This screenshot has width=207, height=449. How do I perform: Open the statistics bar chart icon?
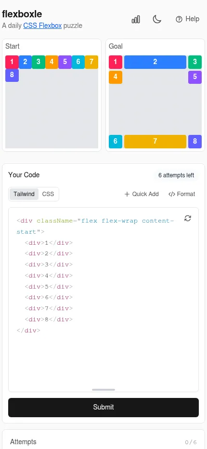136,19
